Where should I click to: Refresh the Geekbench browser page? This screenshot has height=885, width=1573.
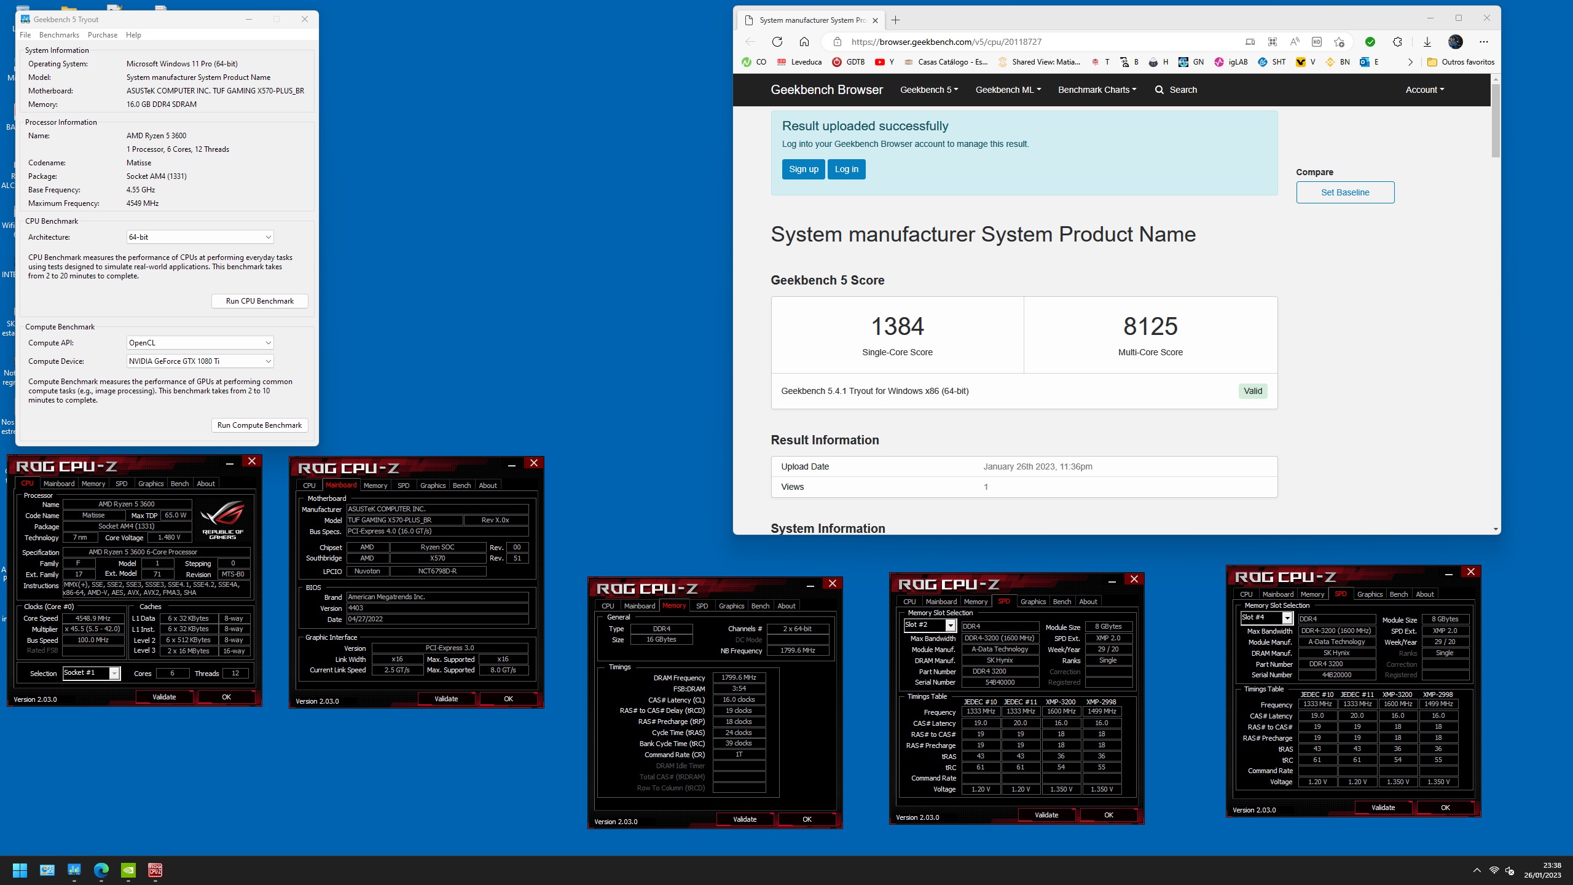[777, 42]
